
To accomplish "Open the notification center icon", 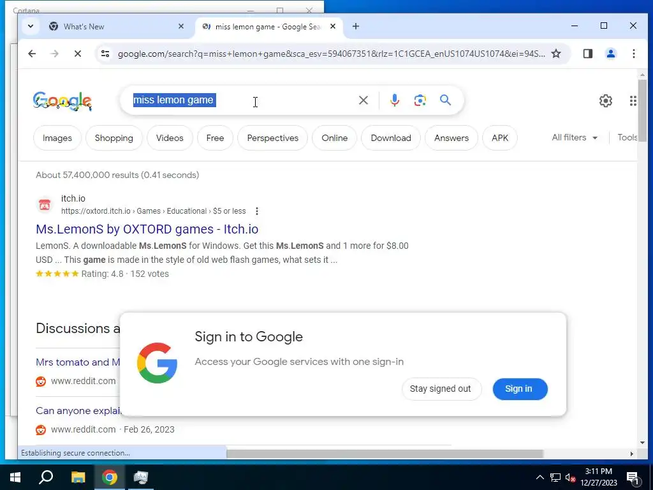I will pyautogui.click(x=633, y=477).
